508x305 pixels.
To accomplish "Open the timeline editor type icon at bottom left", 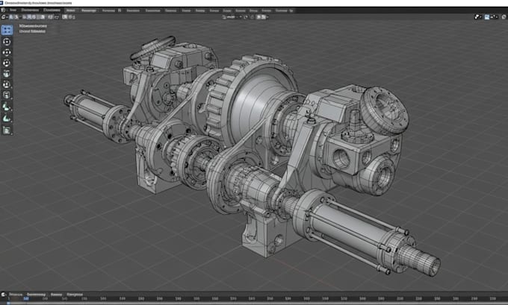I will tap(4, 295).
